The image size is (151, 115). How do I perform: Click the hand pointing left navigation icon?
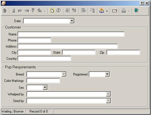coord(27,11)
